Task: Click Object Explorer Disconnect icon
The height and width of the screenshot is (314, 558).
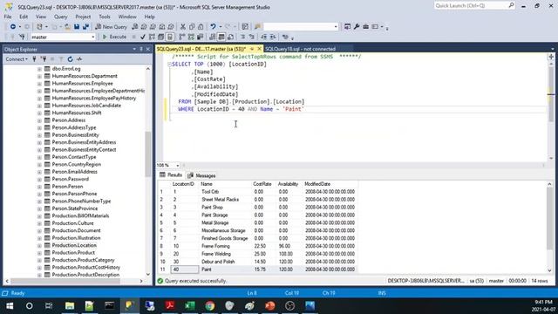Action: (44, 59)
